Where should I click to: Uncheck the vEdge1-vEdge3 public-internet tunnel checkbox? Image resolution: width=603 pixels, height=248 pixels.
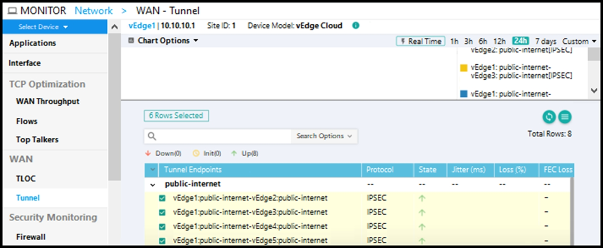point(162,213)
